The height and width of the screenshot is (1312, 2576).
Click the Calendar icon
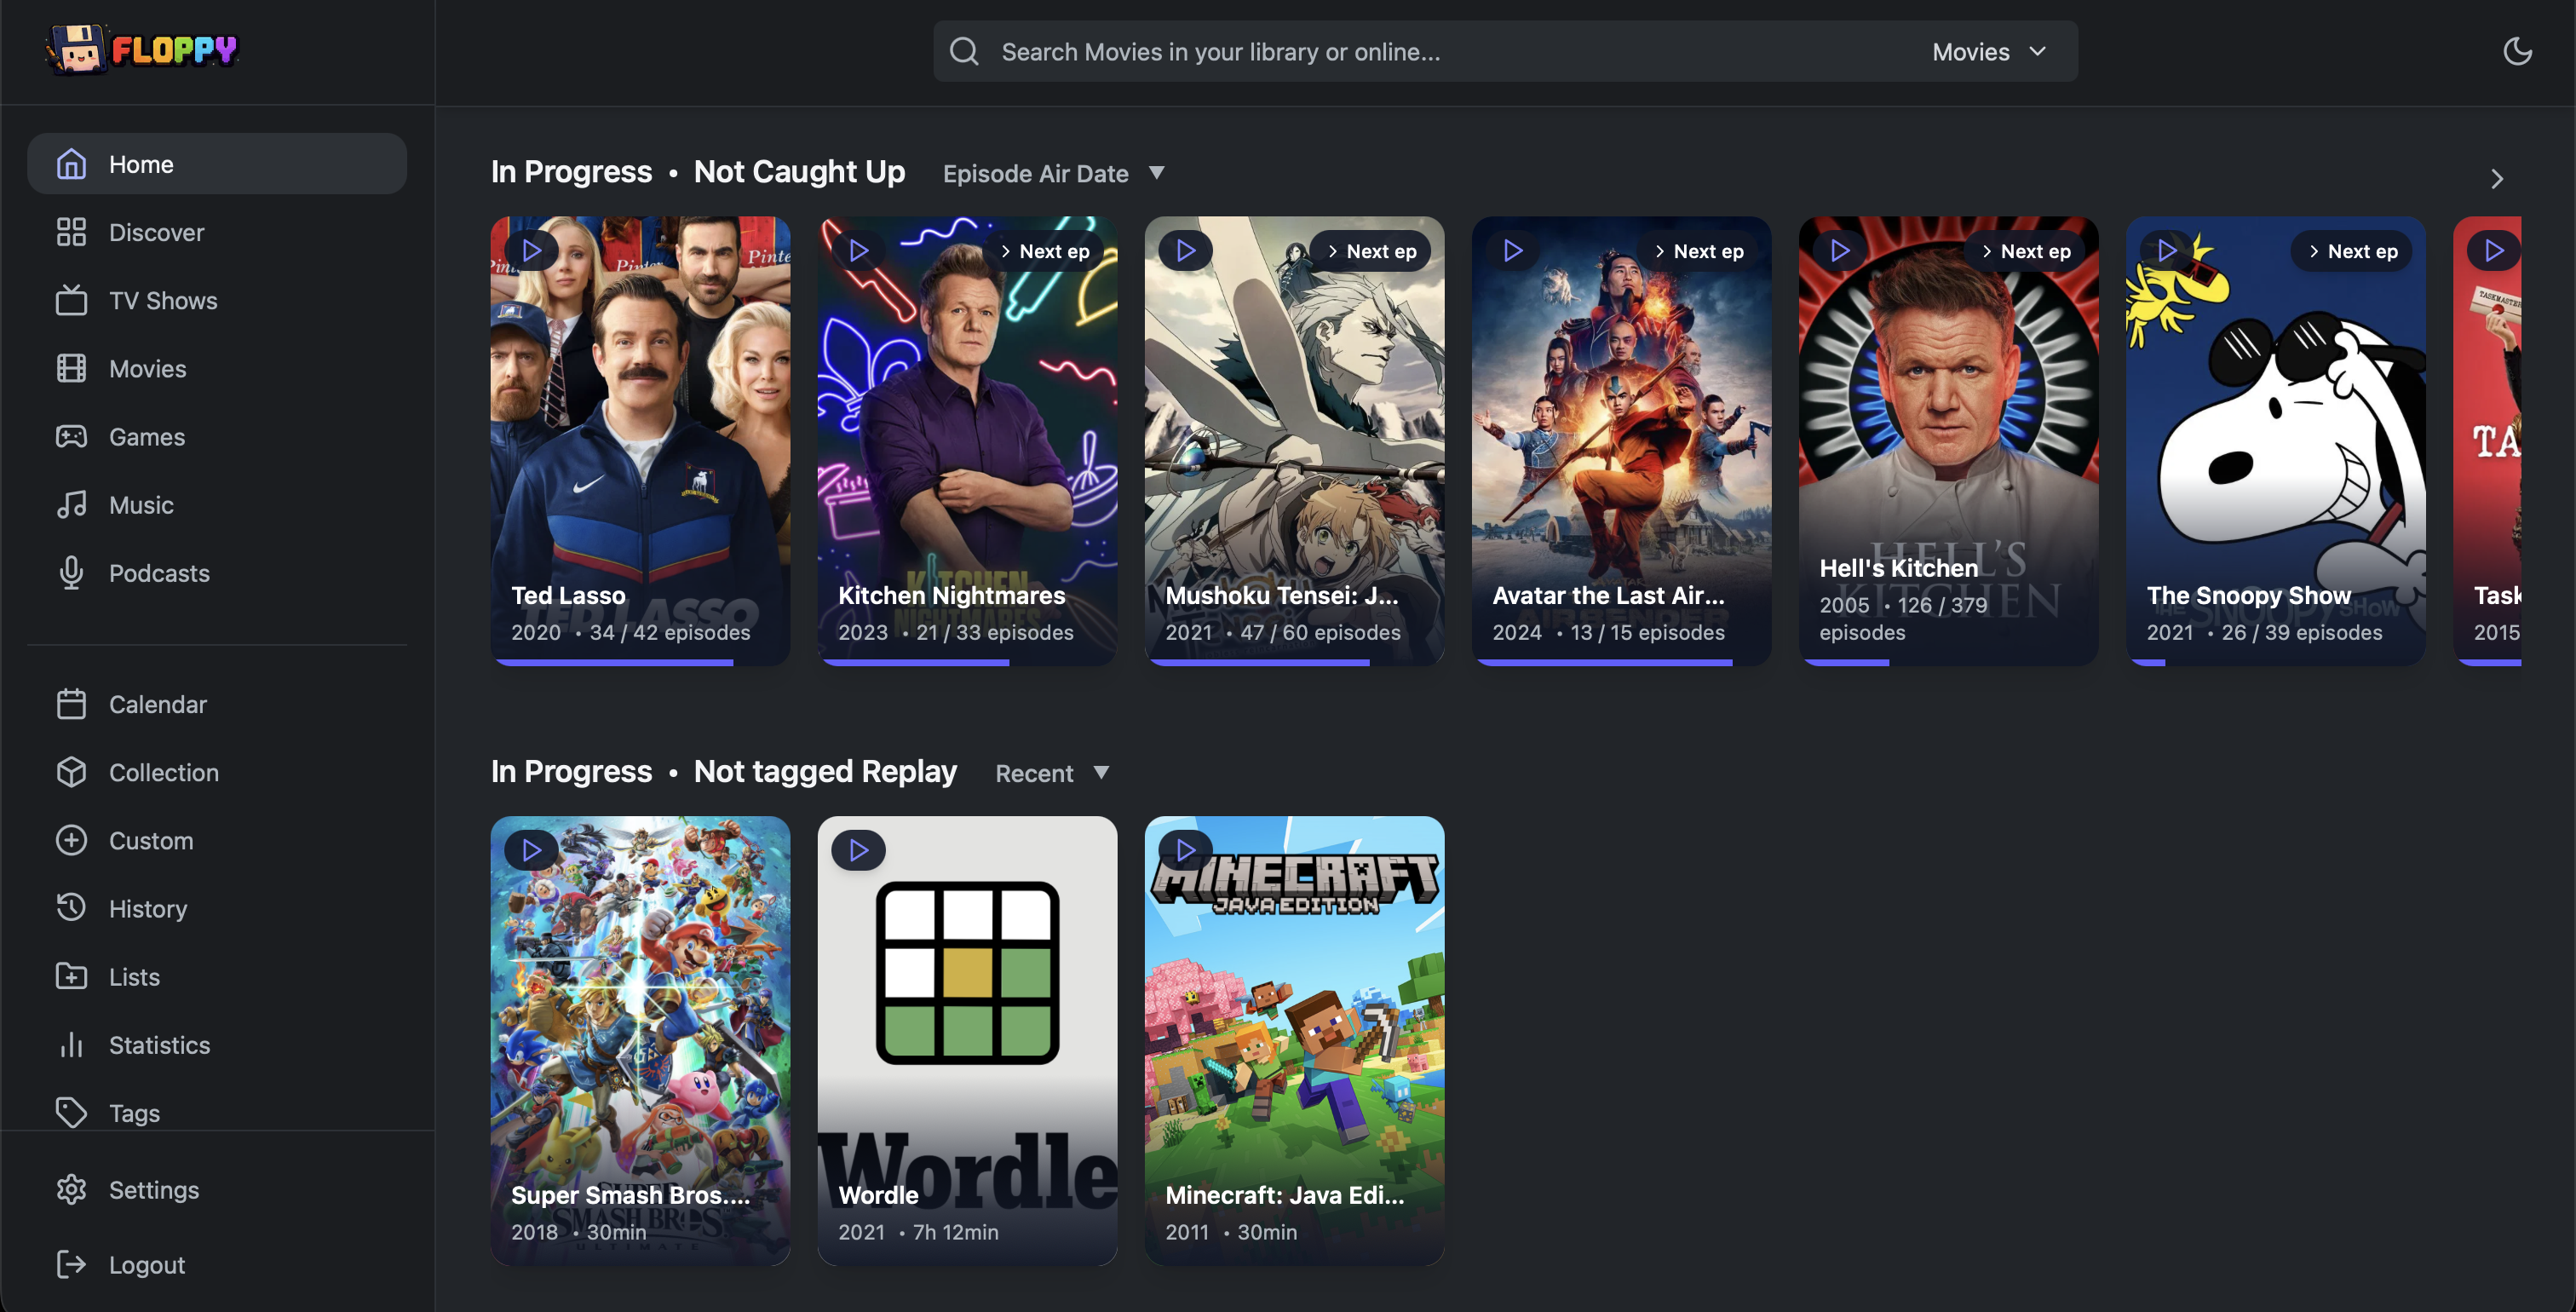tap(71, 704)
